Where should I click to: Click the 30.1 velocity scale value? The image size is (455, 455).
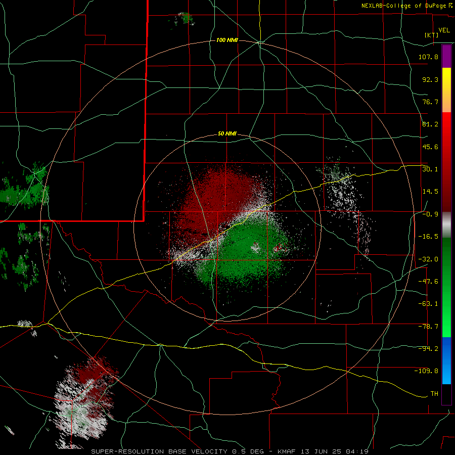point(430,169)
